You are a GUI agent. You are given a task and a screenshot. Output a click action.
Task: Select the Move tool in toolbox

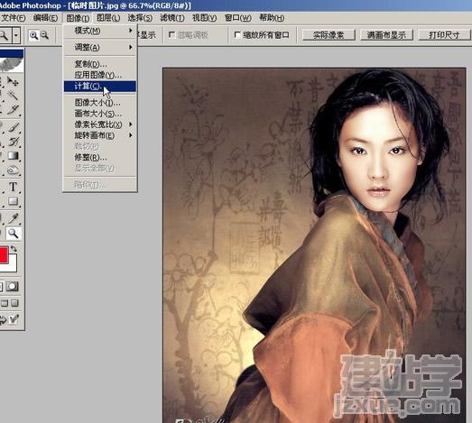pos(13,81)
